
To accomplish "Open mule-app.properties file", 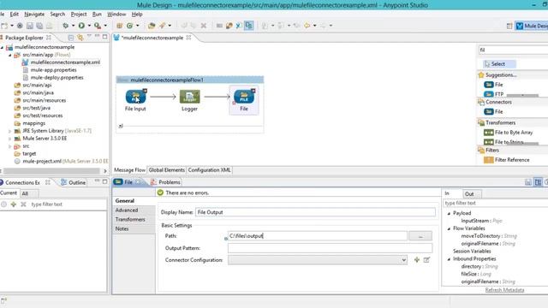I will 53,70.
